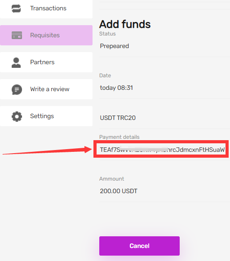Click the Prepeared status value

(x=115, y=46)
